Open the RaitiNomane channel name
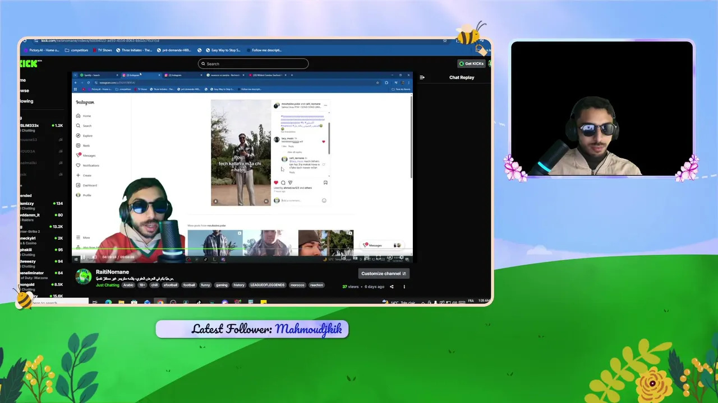Screen dimensions: 718x403 (x=112, y=272)
